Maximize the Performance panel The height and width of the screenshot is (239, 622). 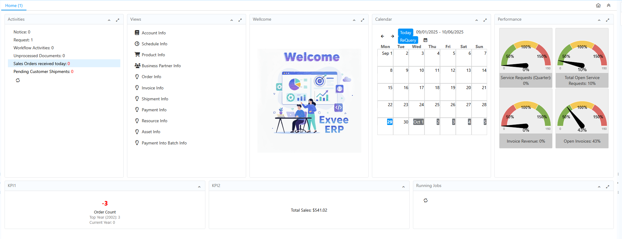[x=607, y=20]
